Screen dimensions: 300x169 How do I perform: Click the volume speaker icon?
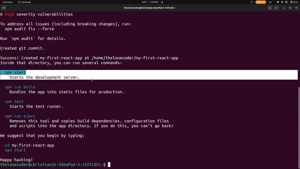[282, 2]
